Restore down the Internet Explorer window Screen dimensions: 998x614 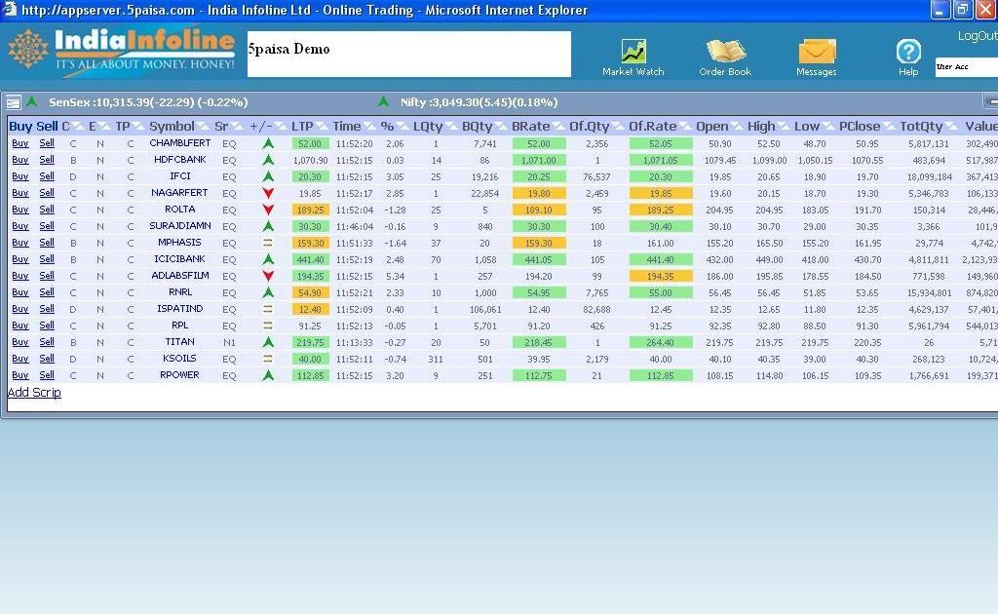pos(962,10)
